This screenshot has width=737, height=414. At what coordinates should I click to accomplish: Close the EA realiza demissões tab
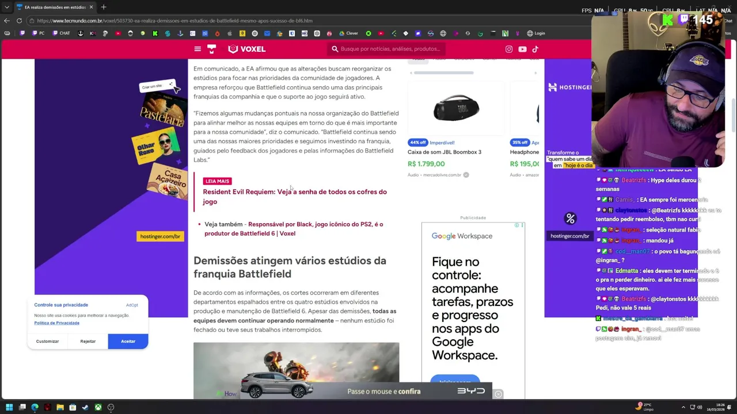(x=91, y=7)
